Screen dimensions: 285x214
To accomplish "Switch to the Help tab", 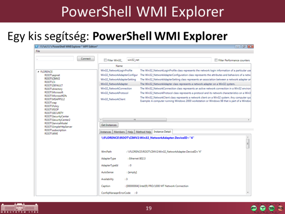I will [130, 132].
